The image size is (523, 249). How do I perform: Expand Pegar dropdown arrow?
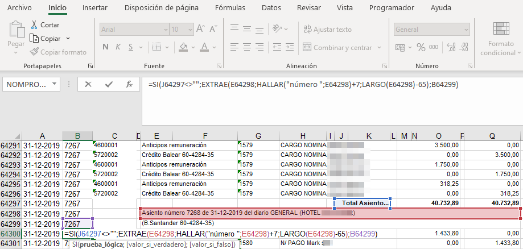click(x=16, y=52)
